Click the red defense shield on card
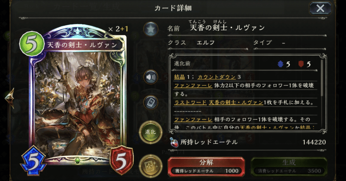 pos(122,160)
